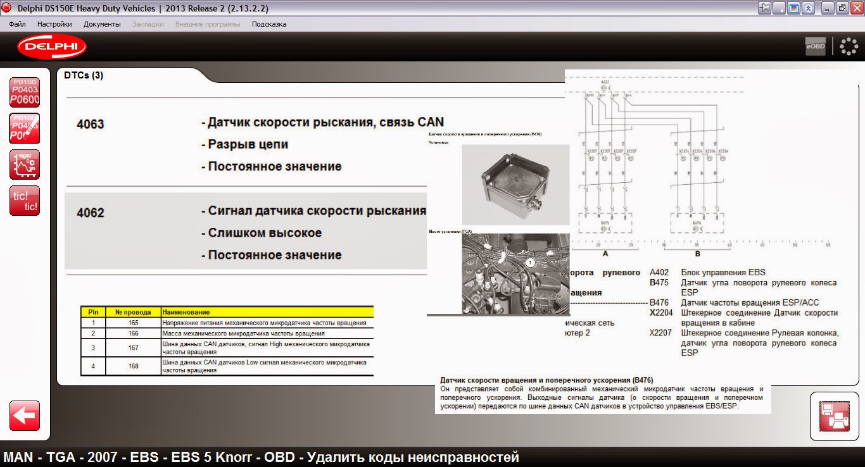This screenshot has height=467, width=865.
Task: Restore down the Delphi window
Action: pyautogui.click(x=842, y=8)
